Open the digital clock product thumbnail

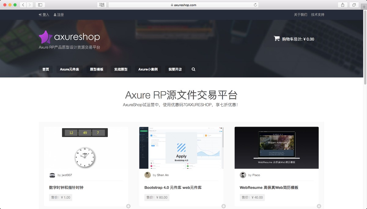coord(86,148)
